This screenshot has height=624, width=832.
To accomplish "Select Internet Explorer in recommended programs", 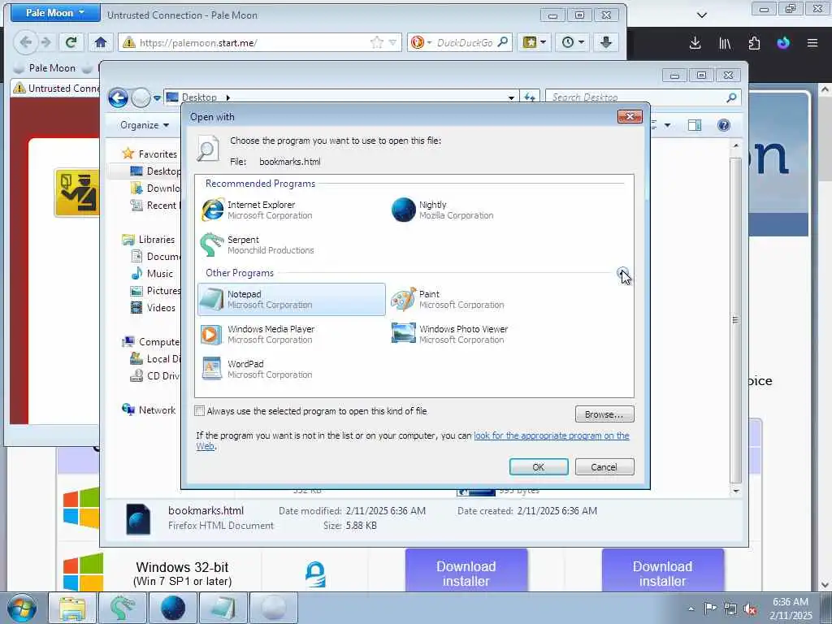I will [291, 210].
